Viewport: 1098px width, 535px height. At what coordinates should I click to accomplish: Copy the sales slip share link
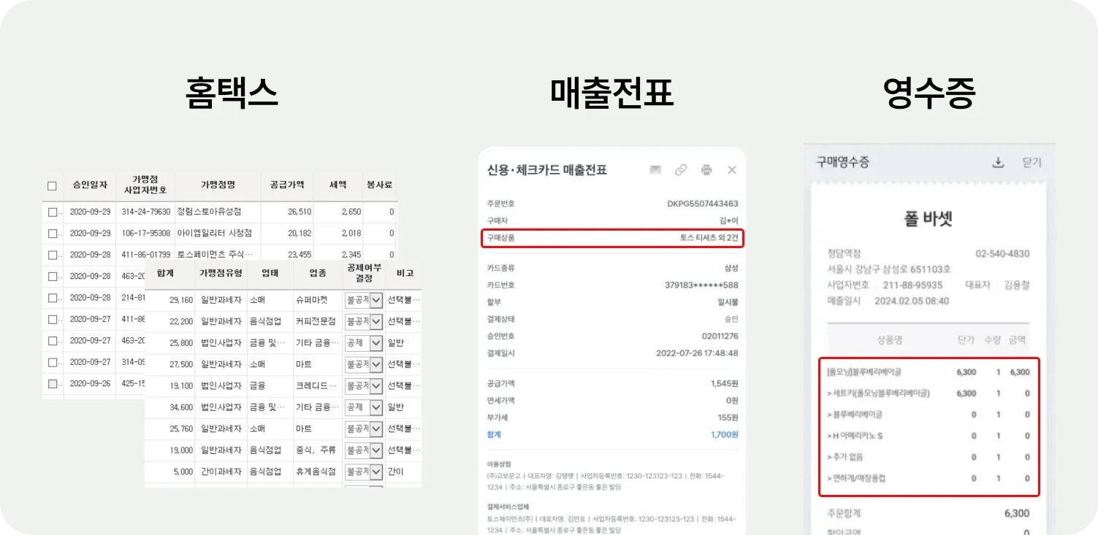pos(680,169)
